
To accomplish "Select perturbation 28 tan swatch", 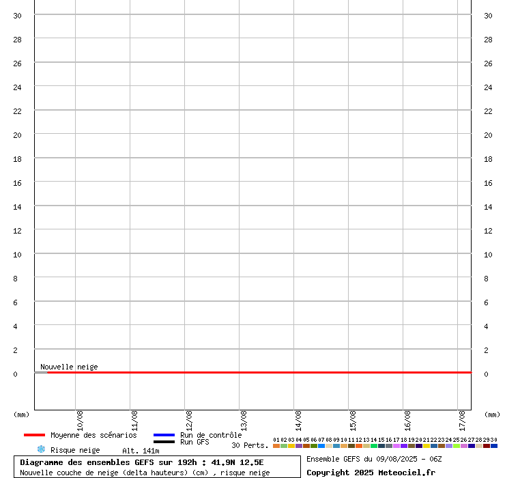I will (479, 446).
